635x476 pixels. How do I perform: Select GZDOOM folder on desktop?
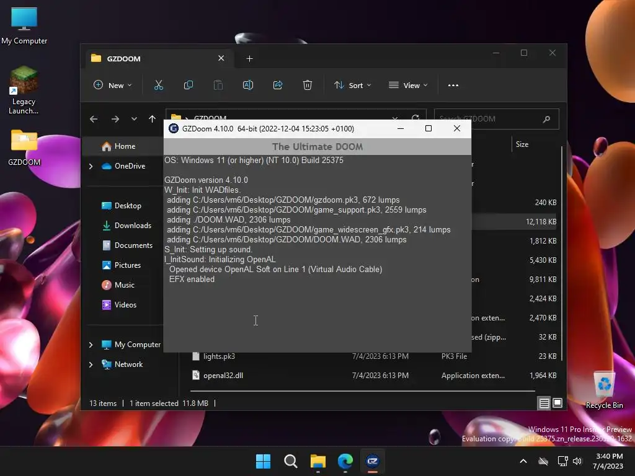pos(24,148)
